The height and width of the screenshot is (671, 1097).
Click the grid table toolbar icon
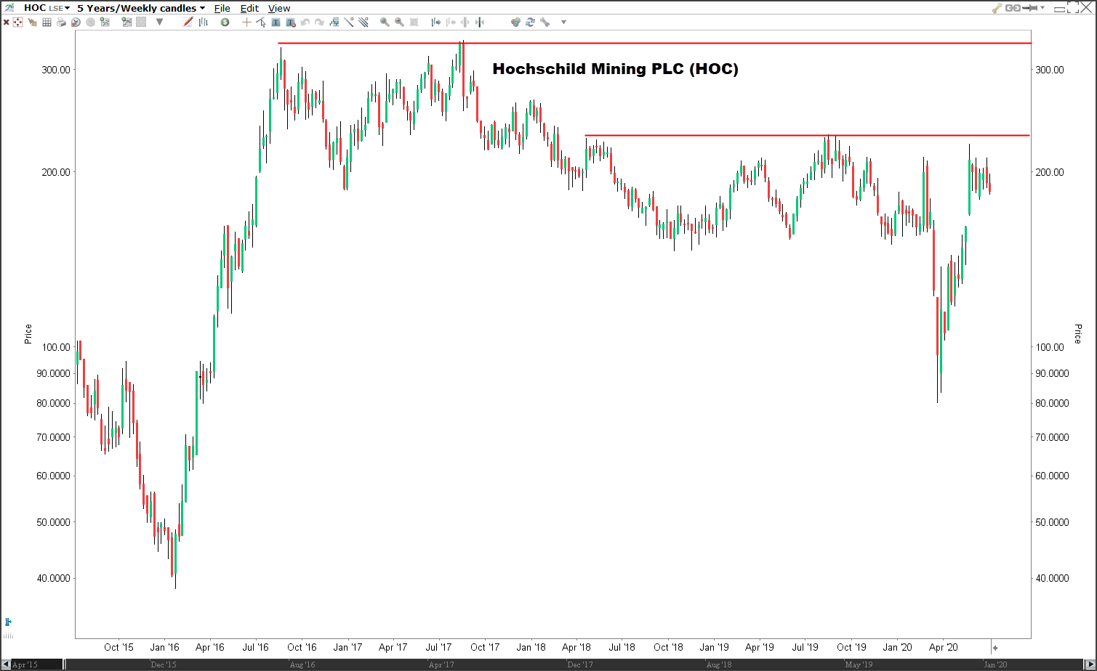47,23
